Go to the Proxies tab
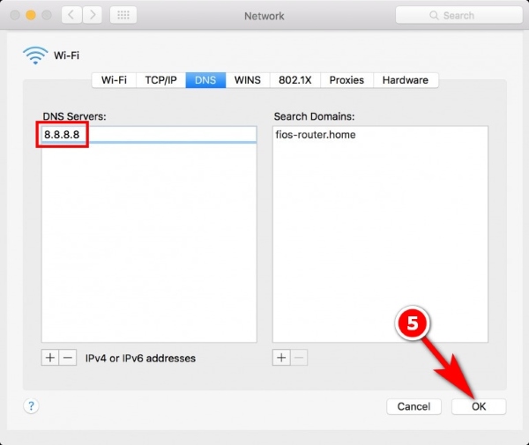Viewport: 529px width, 445px height. click(346, 80)
